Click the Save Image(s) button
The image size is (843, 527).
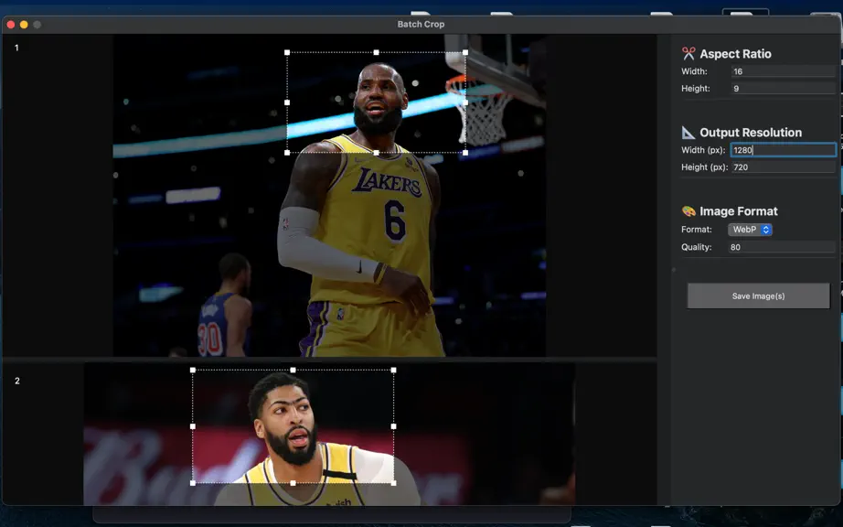(x=758, y=296)
